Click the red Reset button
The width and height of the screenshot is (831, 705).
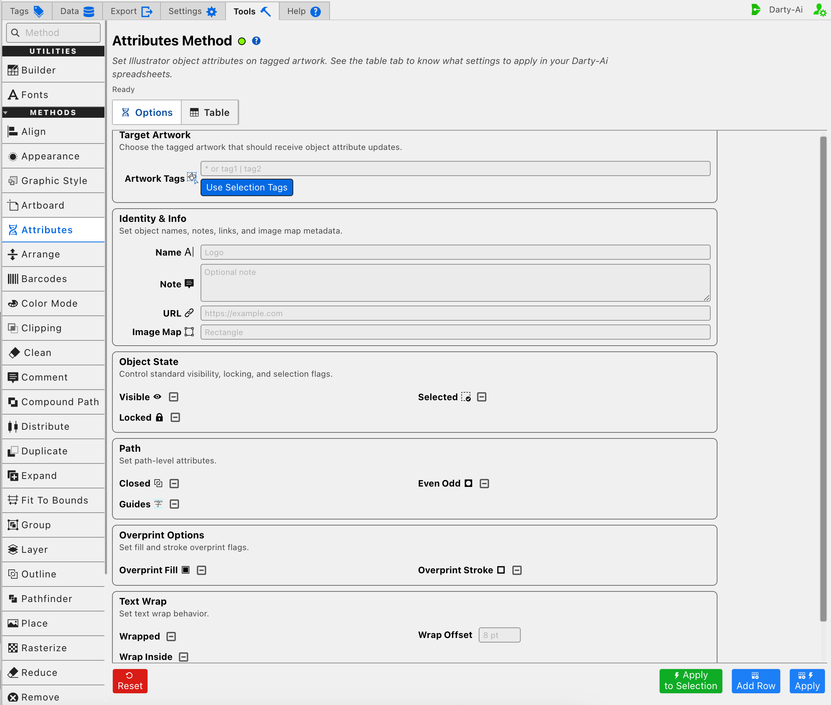tap(130, 681)
